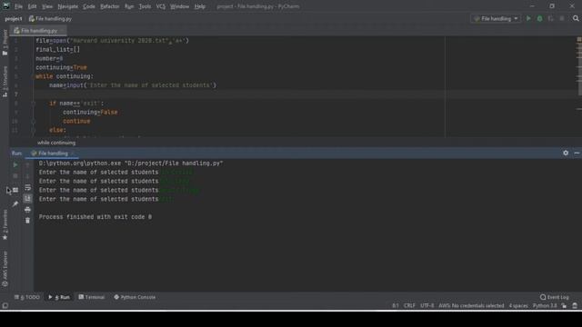Click Stop icon in Run panel sidebar
582x327 pixels.
tap(15, 176)
